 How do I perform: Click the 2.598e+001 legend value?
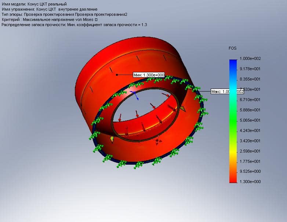[x=250, y=151]
